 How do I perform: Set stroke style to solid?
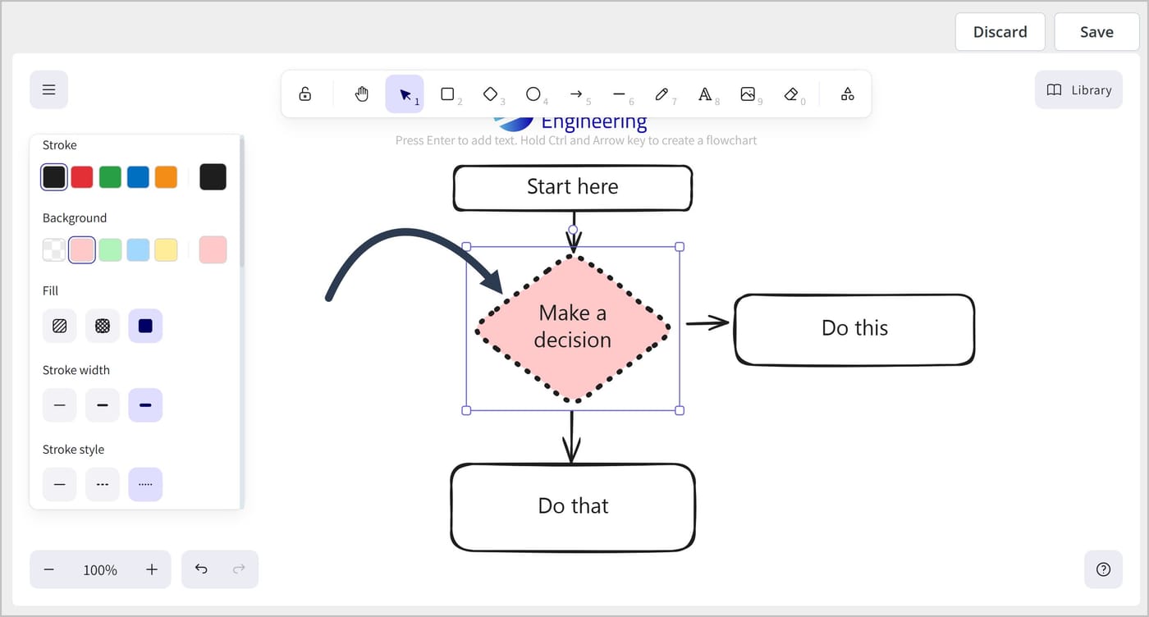click(x=60, y=484)
